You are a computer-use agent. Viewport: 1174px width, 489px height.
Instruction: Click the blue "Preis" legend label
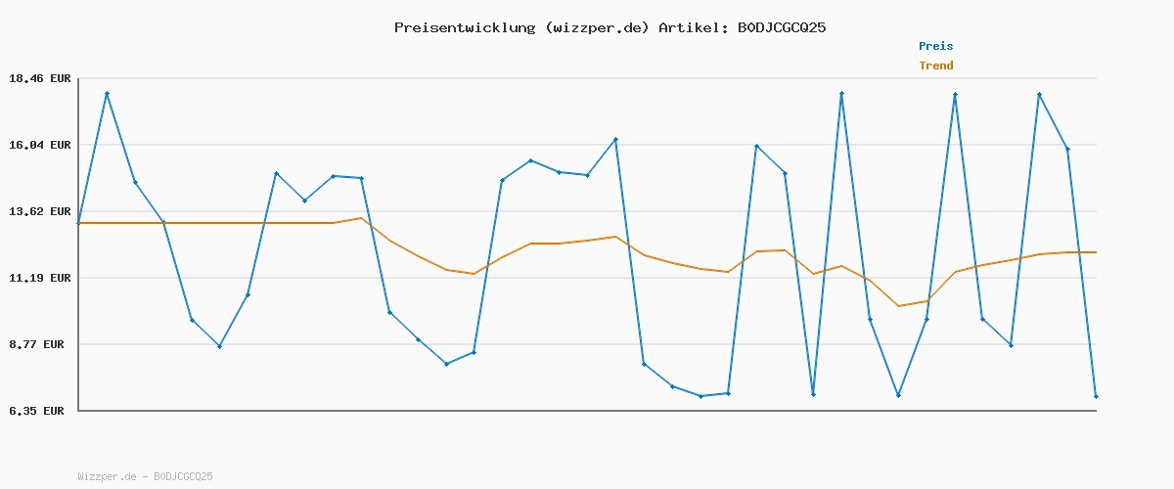(x=935, y=46)
